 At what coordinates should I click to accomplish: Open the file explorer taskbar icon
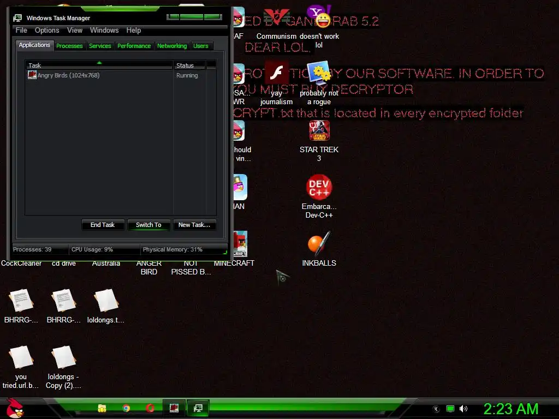pos(102,408)
